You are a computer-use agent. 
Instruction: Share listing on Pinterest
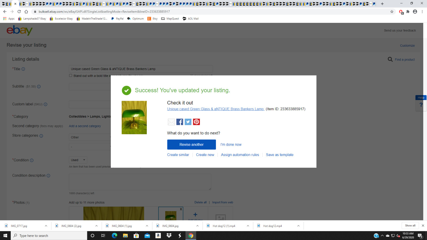[x=196, y=122]
